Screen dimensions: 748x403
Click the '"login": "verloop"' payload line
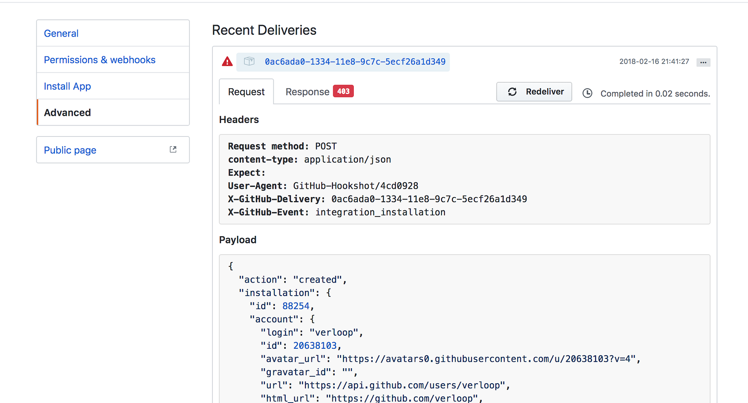click(x=312, y=332)
